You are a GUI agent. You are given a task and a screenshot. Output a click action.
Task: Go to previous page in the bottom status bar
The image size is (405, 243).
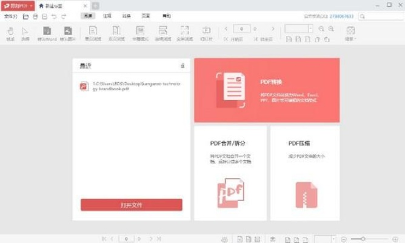(x=112, y=239)
